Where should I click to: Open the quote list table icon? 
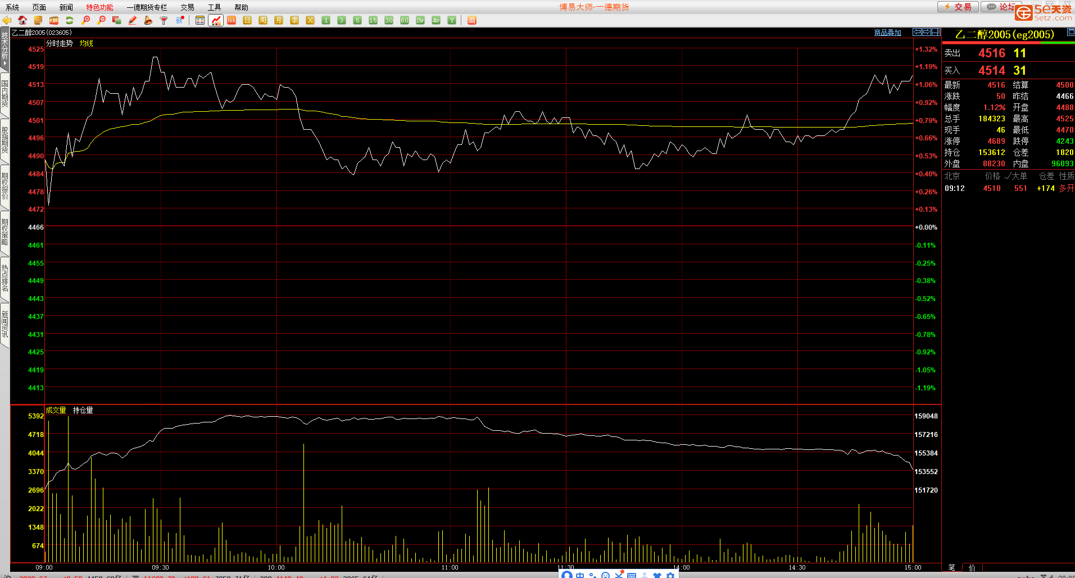point(200,20)
